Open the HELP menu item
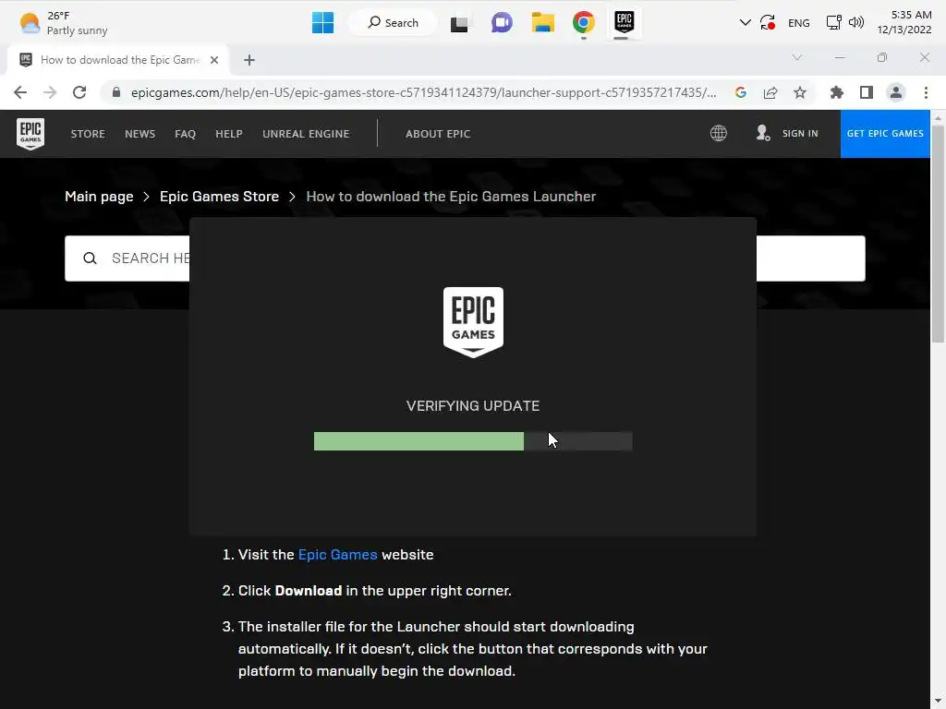Screen dimensions: 946x709 coord(229,134)
